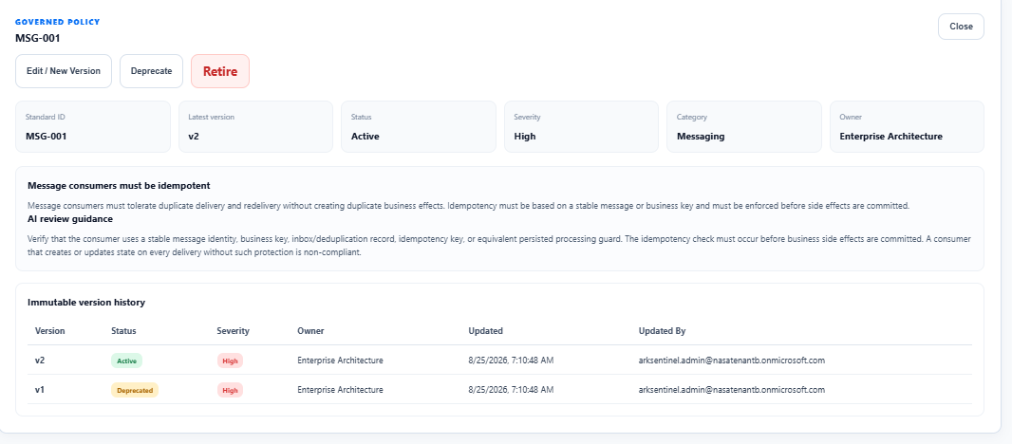Click the v2 row updated timestamp

point(511,361)
